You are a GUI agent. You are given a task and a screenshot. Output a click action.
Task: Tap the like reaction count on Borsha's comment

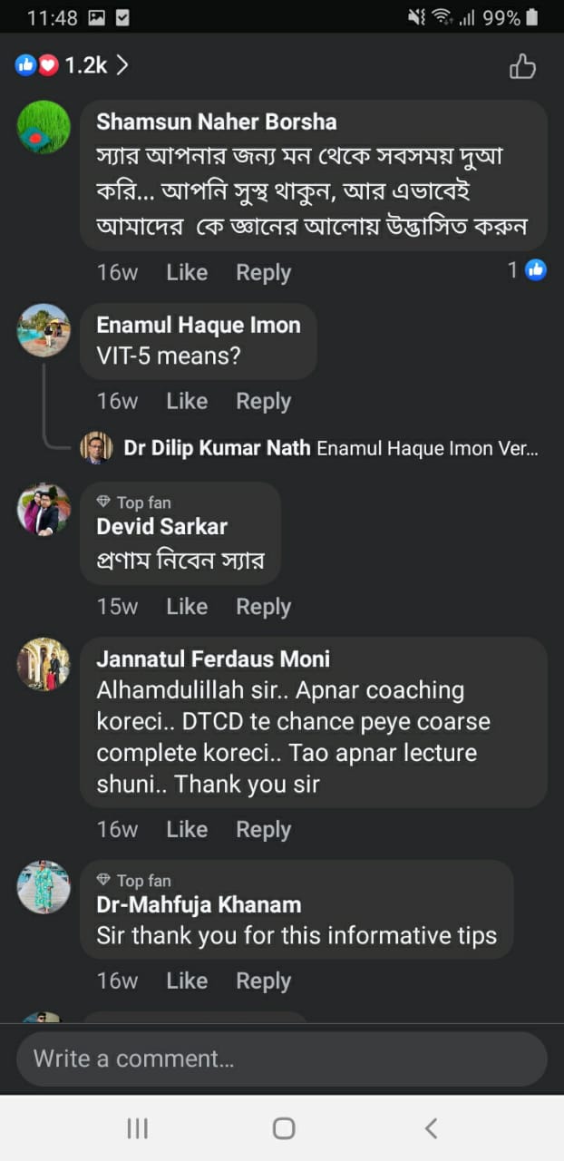click(527, 269)
